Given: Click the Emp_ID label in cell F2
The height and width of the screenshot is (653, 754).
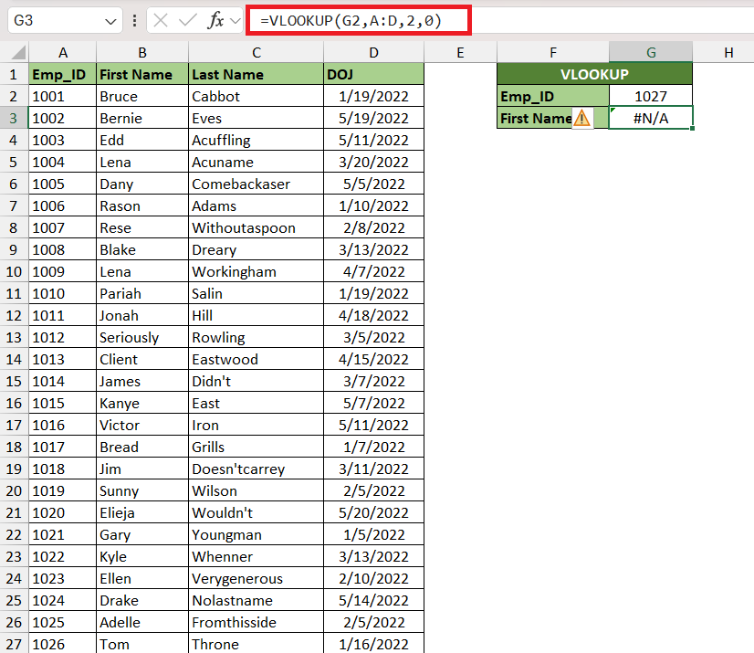Looking at the screenshot, I should [x=553, y=96].
